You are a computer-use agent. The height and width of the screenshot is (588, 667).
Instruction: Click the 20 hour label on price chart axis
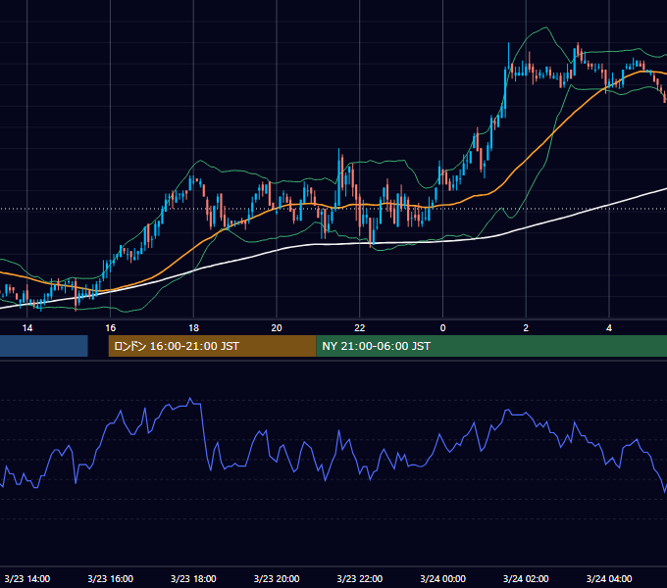point(277,328)
